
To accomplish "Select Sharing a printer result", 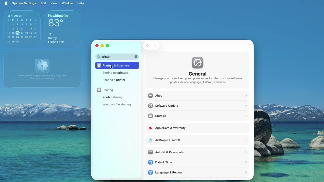I will point(114,80).
